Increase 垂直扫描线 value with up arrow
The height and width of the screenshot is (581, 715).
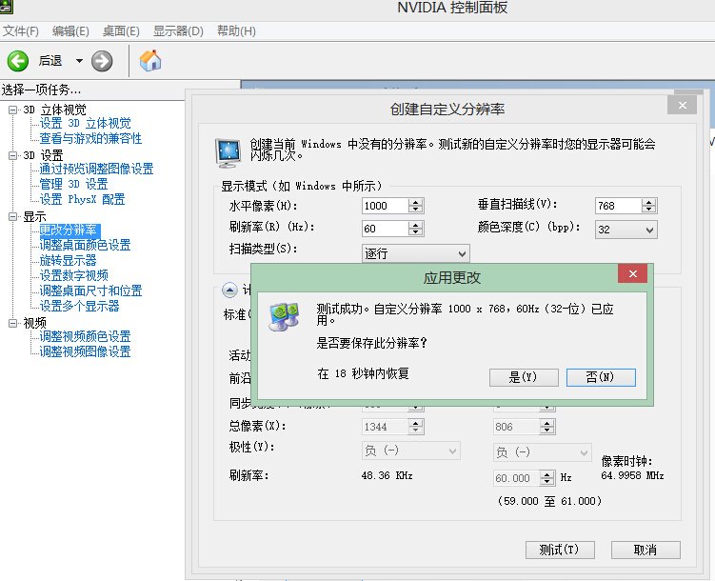point(649,202)
